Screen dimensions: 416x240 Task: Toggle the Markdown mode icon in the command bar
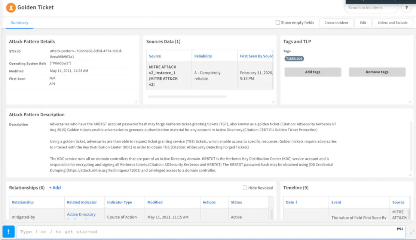[x=400, y=229]
